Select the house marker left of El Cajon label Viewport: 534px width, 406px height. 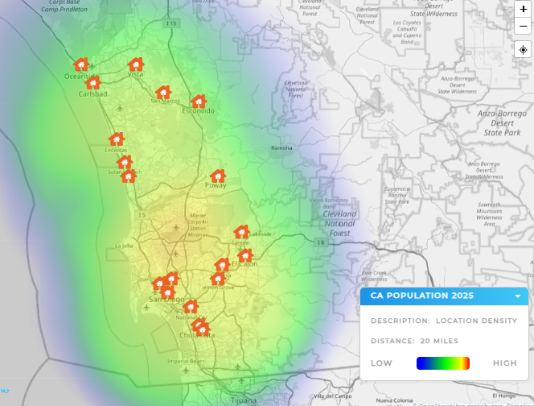(223, 264)
